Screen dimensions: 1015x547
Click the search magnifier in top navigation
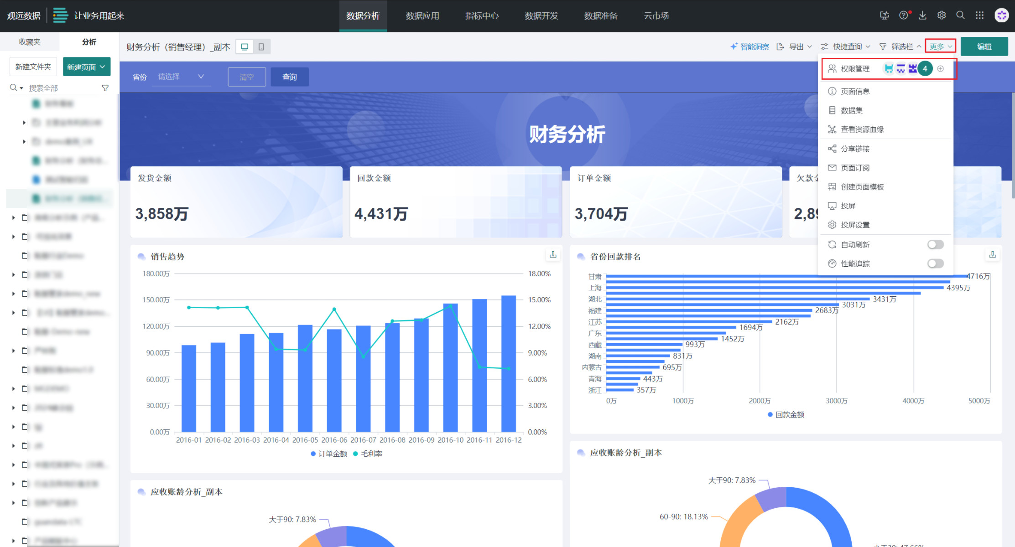tap(960, 15)
